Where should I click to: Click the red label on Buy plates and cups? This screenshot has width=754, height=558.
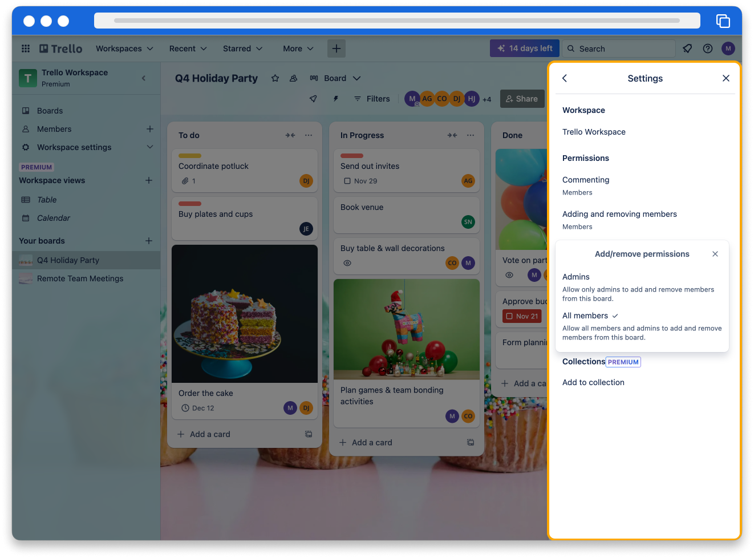[x=190, y=204]
